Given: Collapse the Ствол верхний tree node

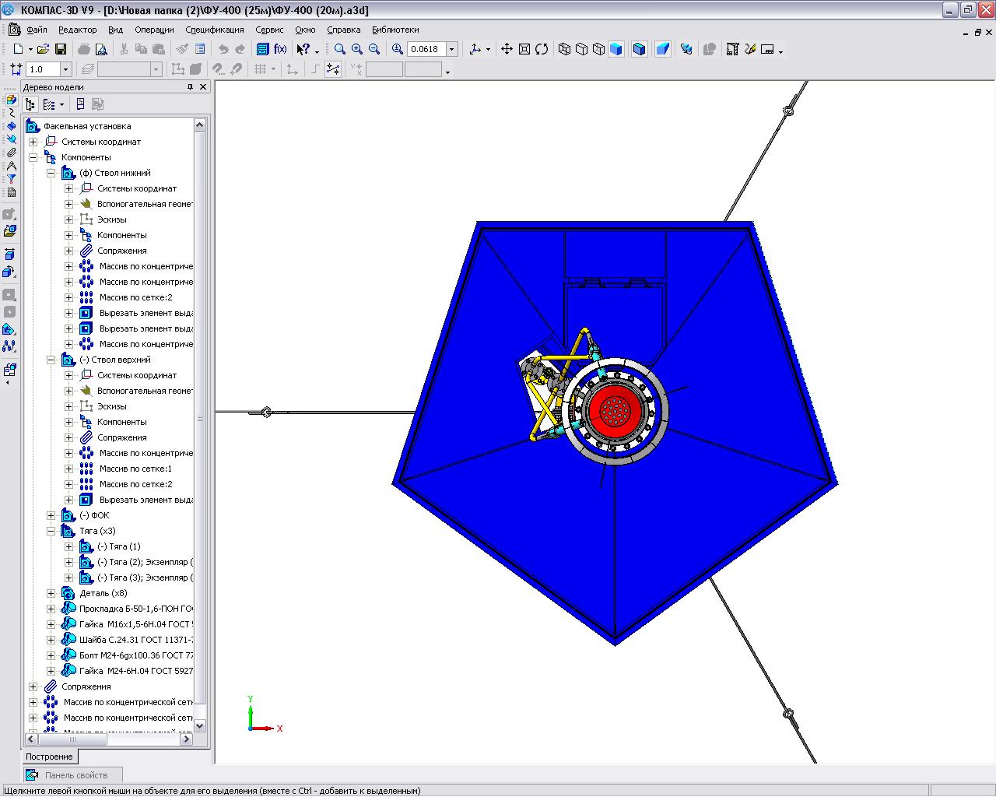Looking at the screenshot, I should pyautogui.click(x=51, y=360).
